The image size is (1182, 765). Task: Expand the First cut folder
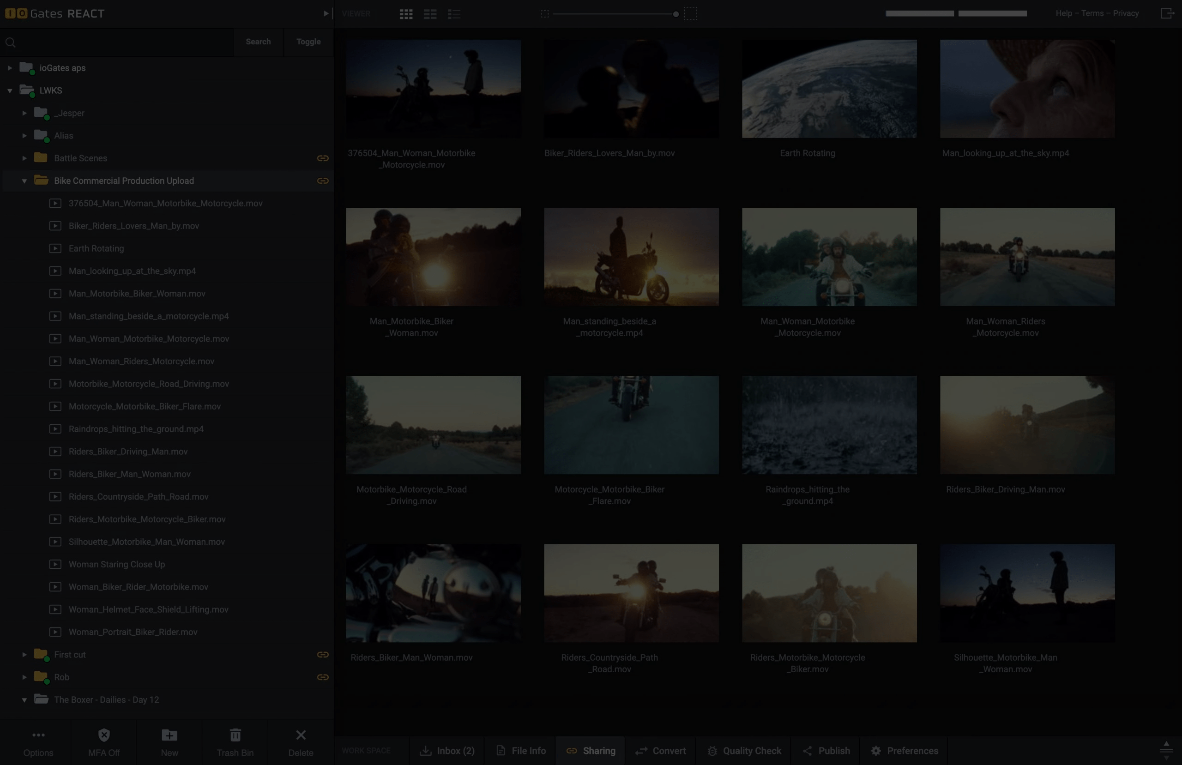24,655
